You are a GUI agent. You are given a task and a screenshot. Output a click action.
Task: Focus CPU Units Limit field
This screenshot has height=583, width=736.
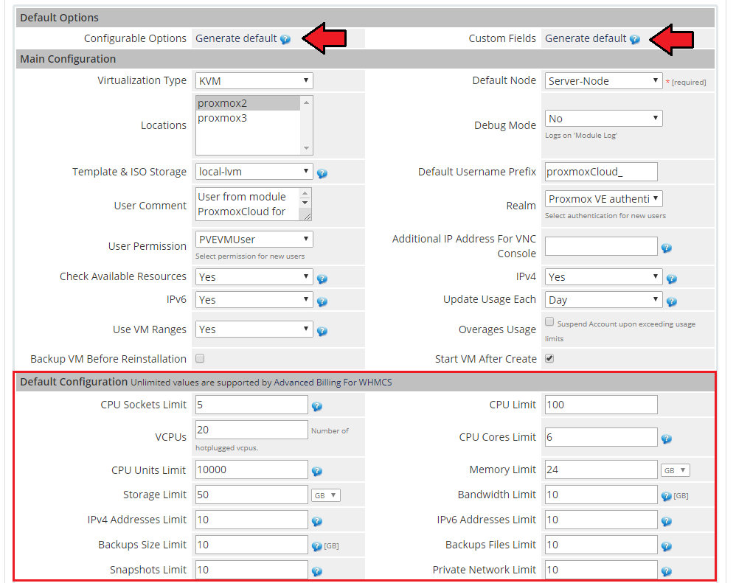point(251,469)
